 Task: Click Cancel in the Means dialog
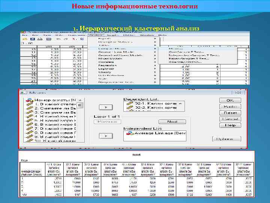click(230, 119)
